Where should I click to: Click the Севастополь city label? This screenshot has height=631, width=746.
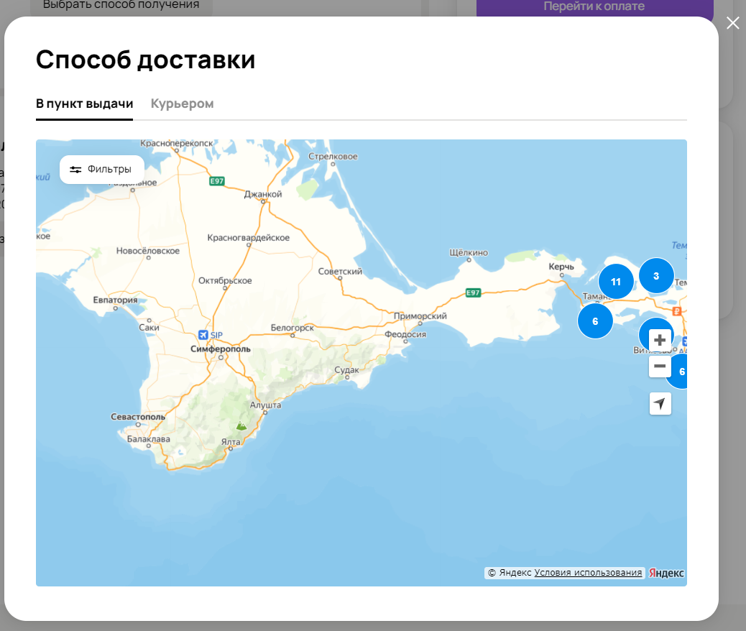pyautogui.click(x=138, y=417)
